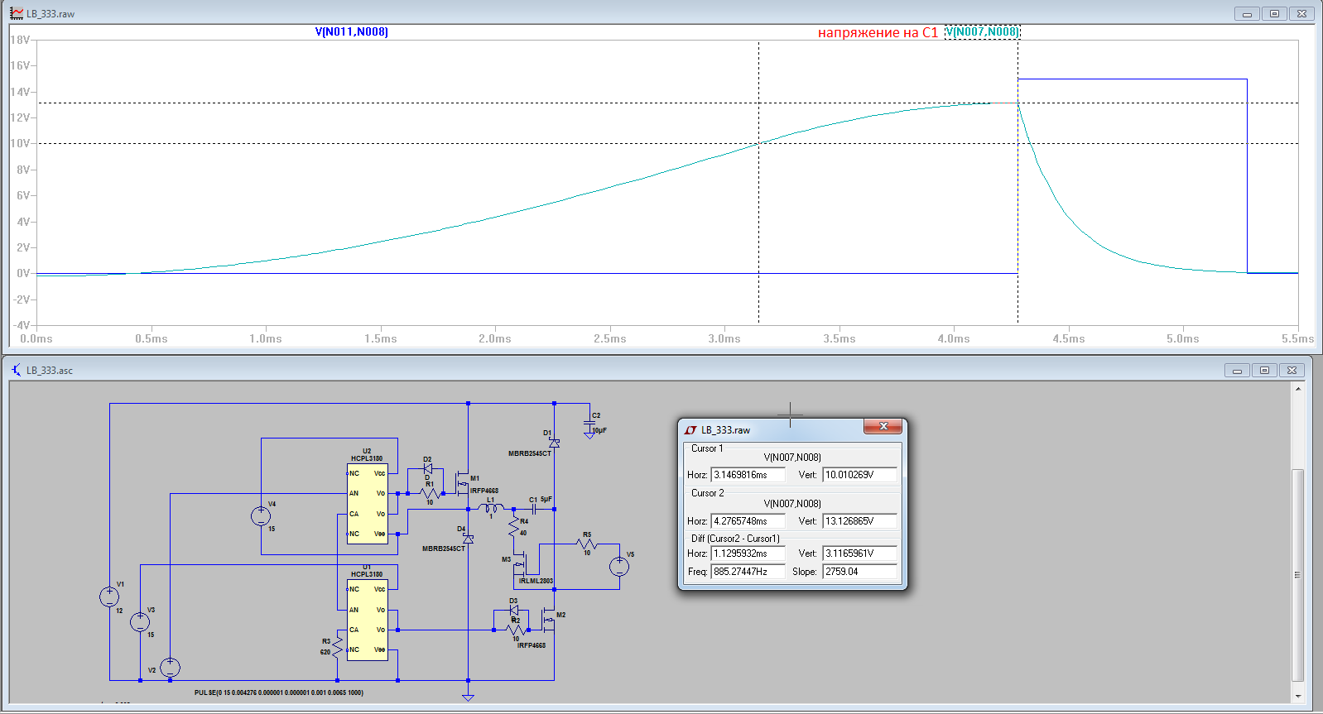This screenshot has width=1323, height=714.
Task: Click the LTspice icon in cursor dialog title
Action: 690,430
